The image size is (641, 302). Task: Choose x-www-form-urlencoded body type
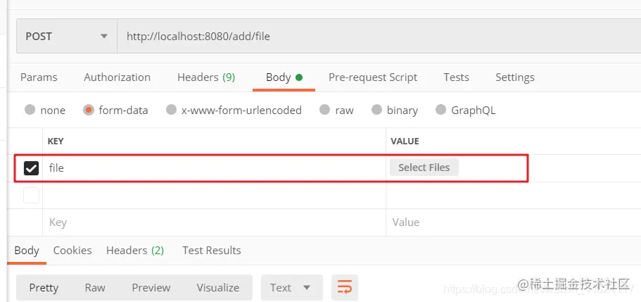point(171,110)
